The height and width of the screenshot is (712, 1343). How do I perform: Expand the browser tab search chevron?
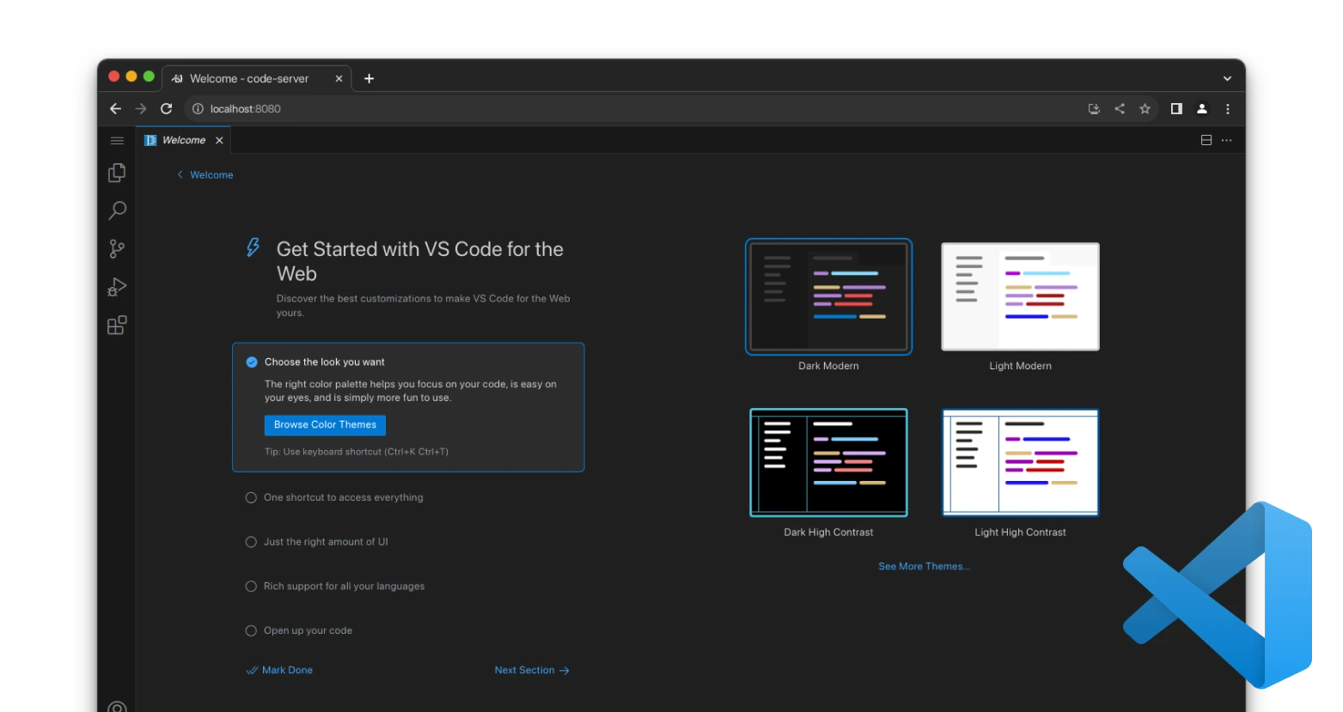pos(1227,78)
